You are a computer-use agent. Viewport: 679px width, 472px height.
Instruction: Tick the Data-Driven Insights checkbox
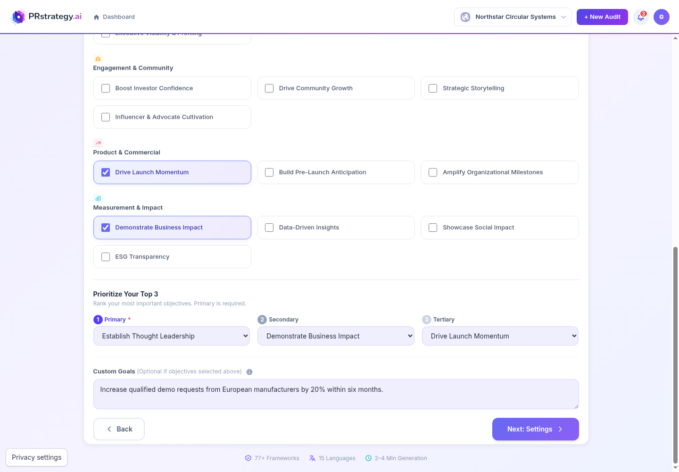269,228
